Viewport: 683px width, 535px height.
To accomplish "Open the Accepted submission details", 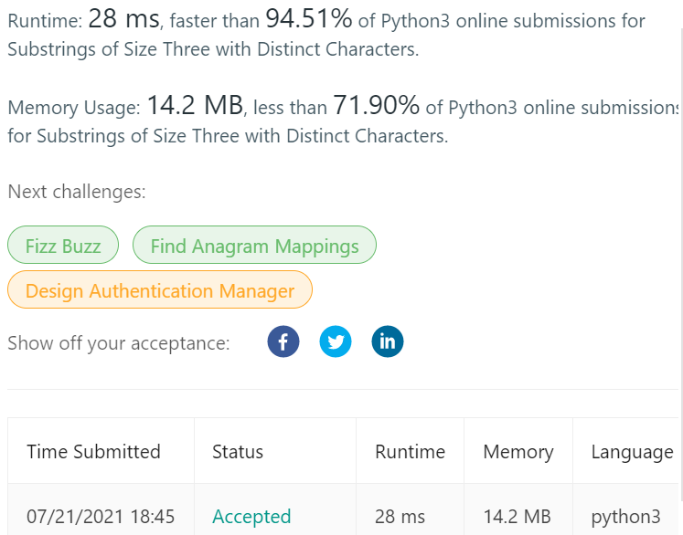I will click(251, 517).
